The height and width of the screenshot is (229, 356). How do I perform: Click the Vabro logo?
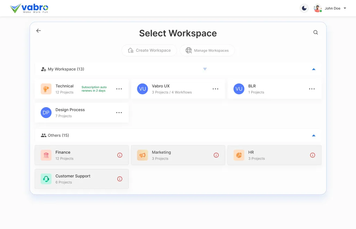pos(29,8)
